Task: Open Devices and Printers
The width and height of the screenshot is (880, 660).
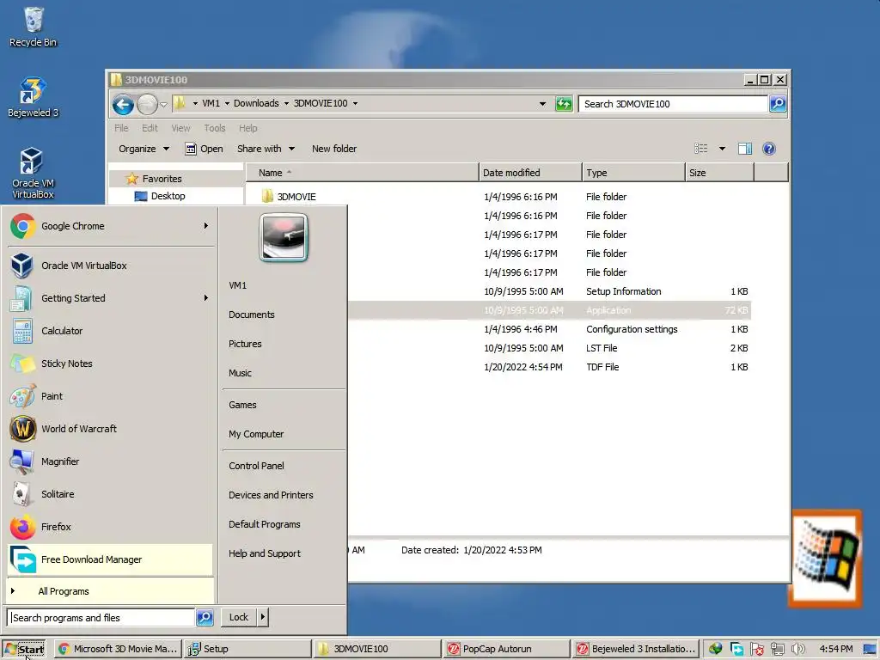Action: (271, 495)
